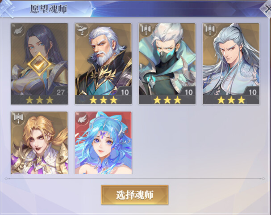Click the tower icon on the blonde woman card
This screenshot has height=215, width=271.
tap(18, 118)
